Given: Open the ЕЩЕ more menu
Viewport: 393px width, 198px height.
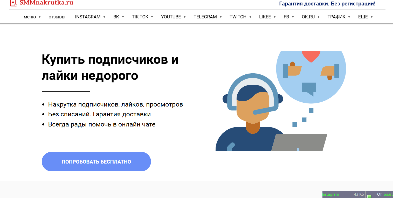Looking at the screenshot, I should [x=365, y=17].
